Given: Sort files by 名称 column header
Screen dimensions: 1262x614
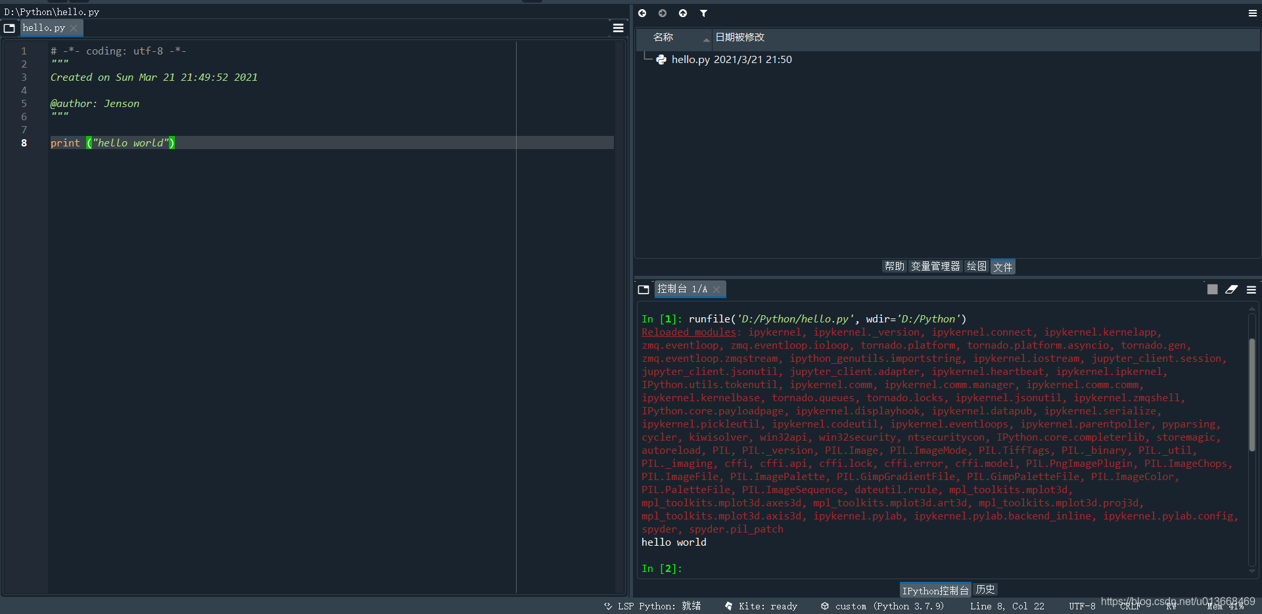Looking at the screenshot, I should 674,38.
